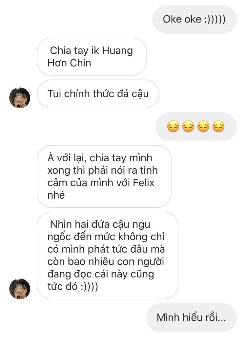Click the "Tui chính thức đá cậu" message

pos(98,94)
